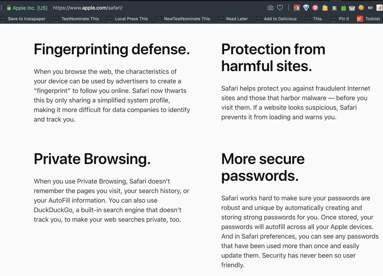Click the heart bookmark icon in address bar
The width and height of the screenshot is (383, 276).
[280, 8]
